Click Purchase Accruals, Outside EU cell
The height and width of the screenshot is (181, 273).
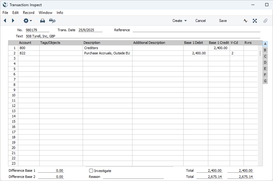click(x=107, y=53)
